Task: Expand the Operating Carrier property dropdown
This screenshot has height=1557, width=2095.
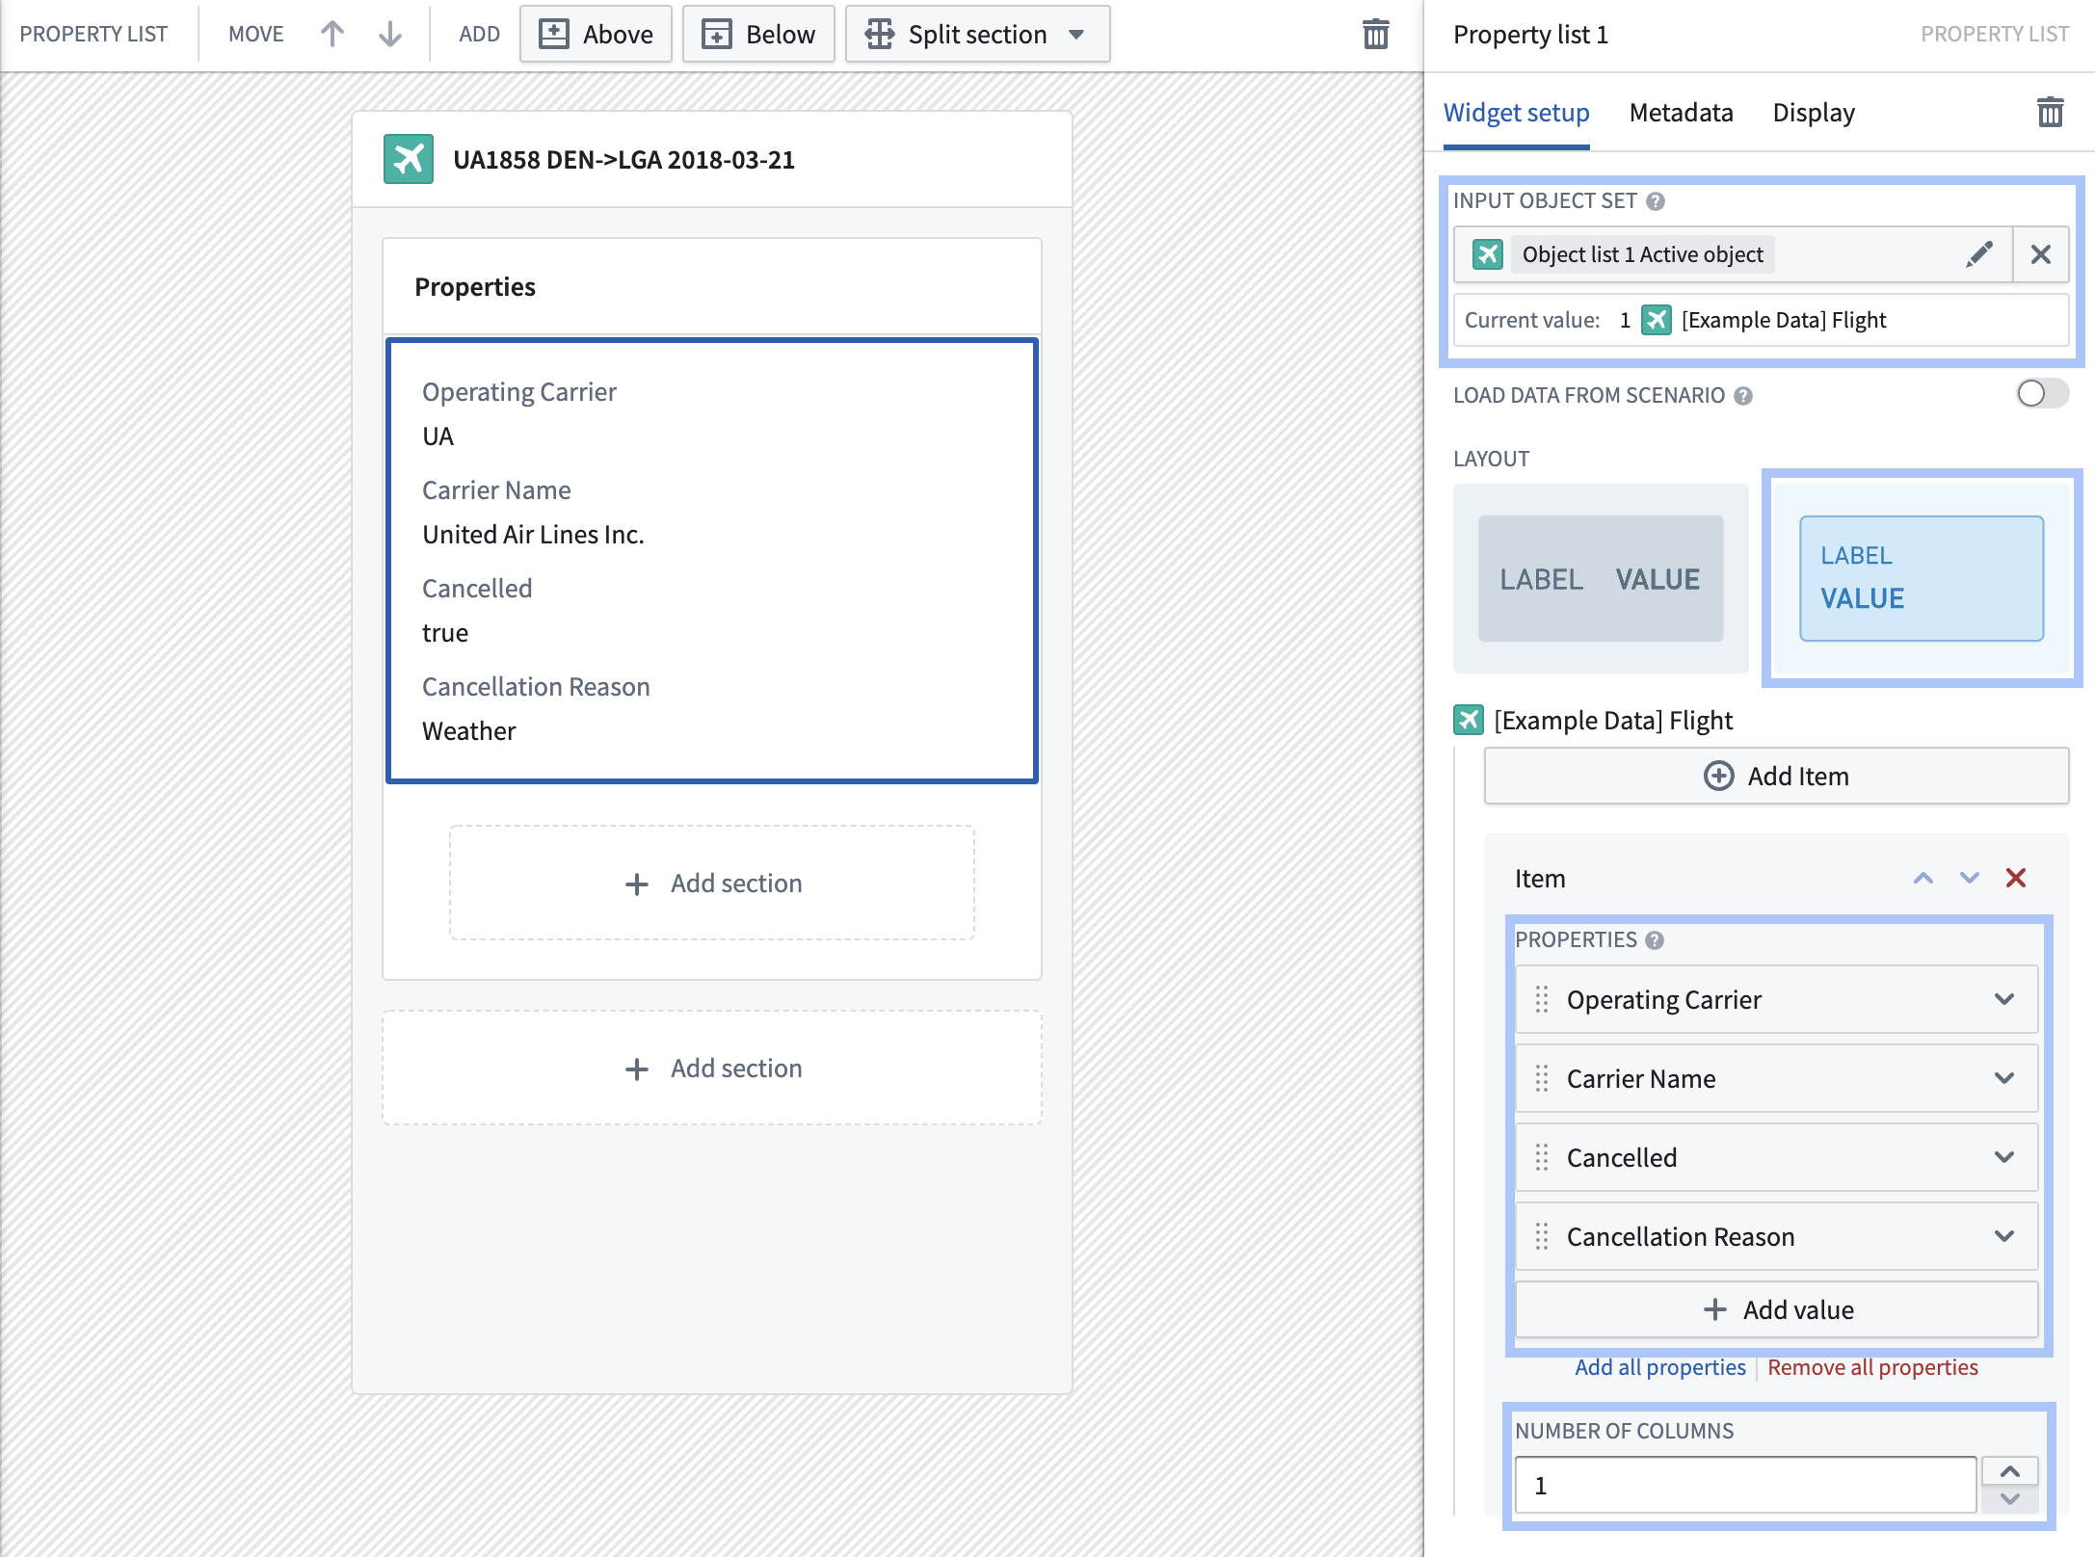Action: (2004, 999)
